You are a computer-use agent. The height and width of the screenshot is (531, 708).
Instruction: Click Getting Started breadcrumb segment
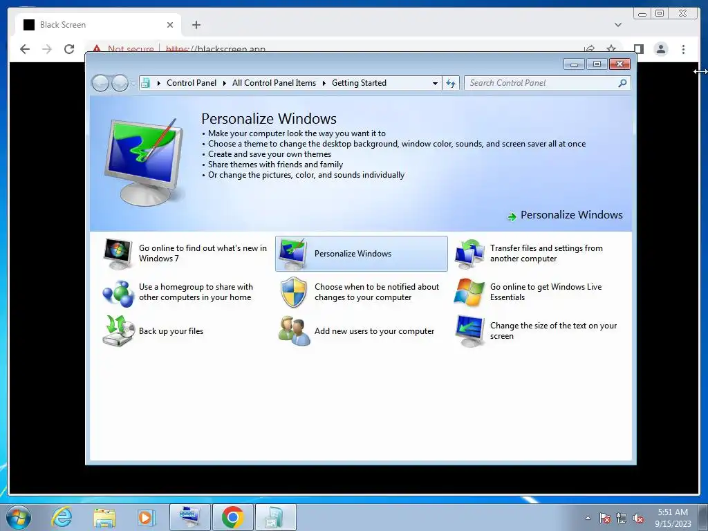click(x=359, y=83)
